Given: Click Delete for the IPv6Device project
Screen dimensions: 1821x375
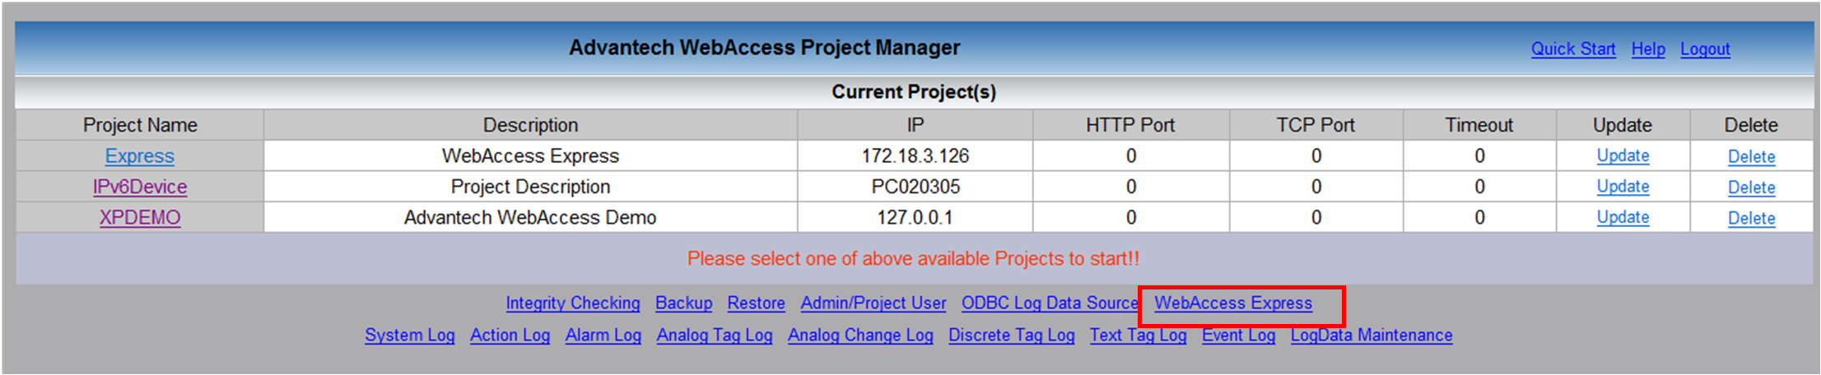Looking at the screenshot, I should point(1751,187).
